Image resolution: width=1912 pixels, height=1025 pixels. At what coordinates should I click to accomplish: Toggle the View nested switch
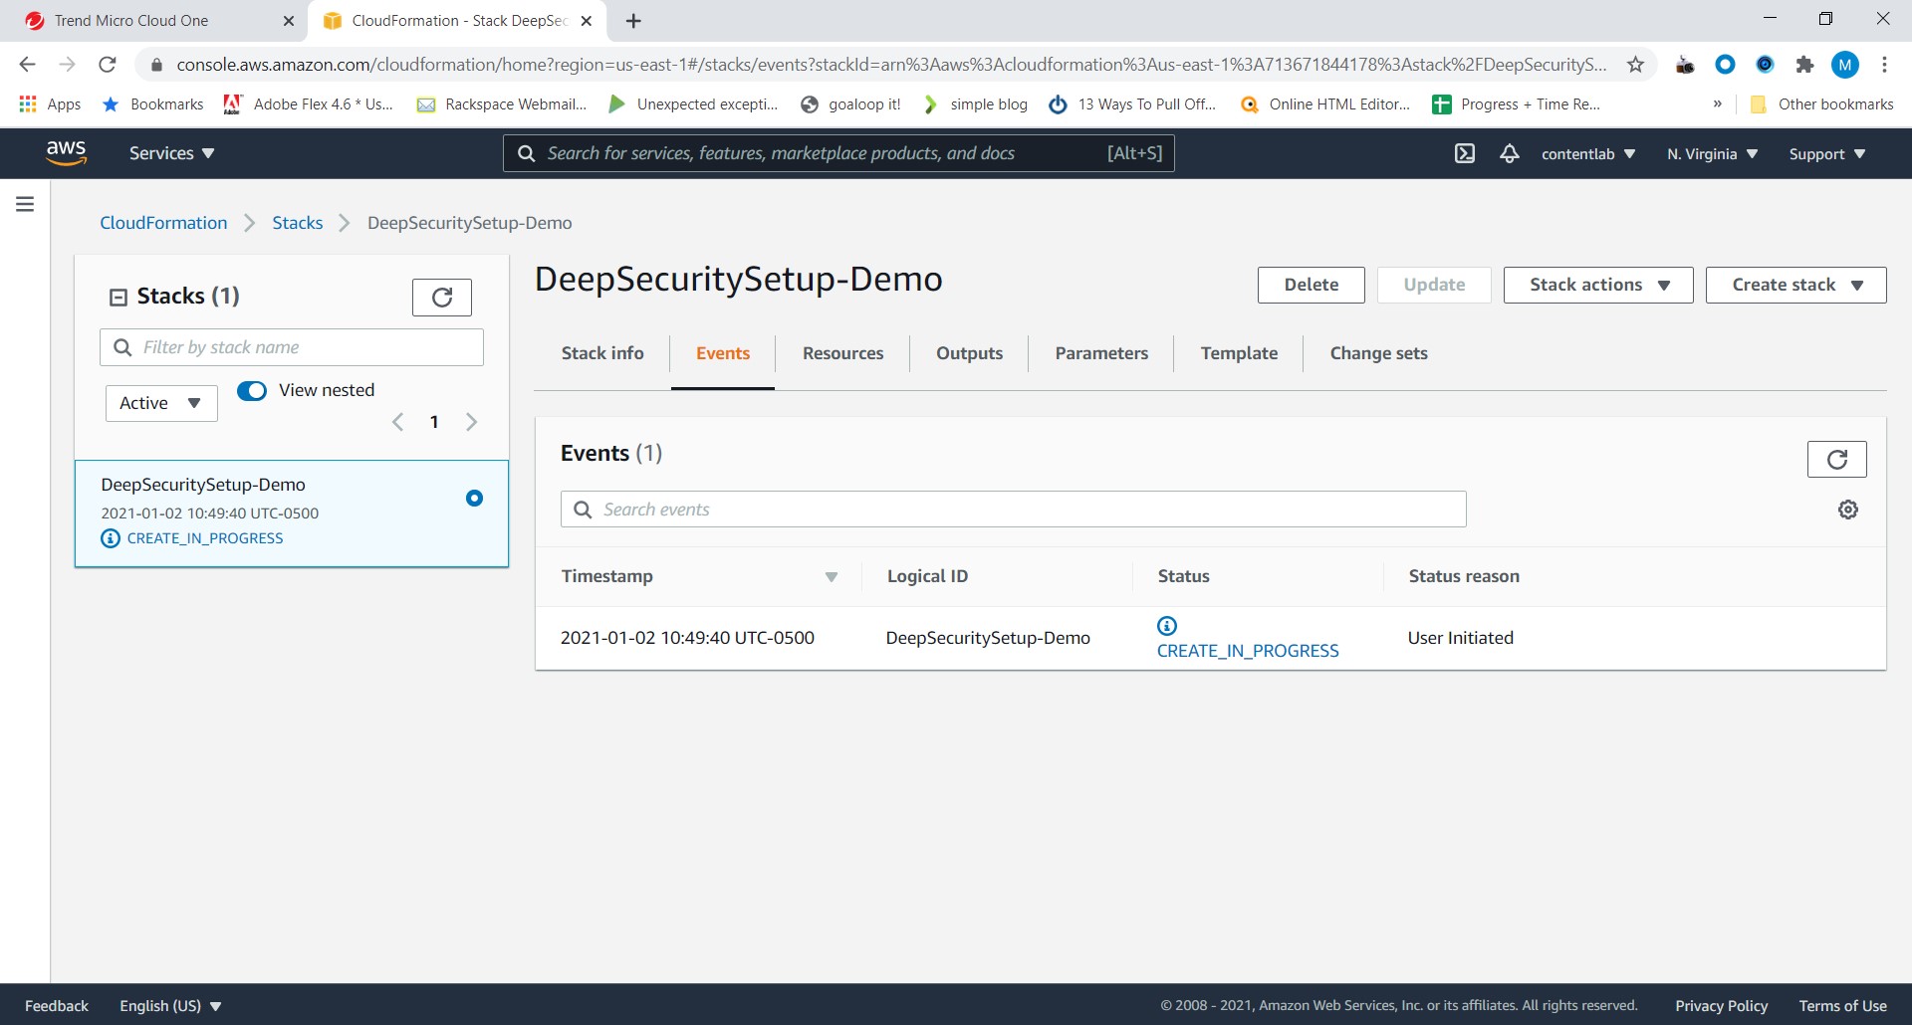(x=252, y=391)
